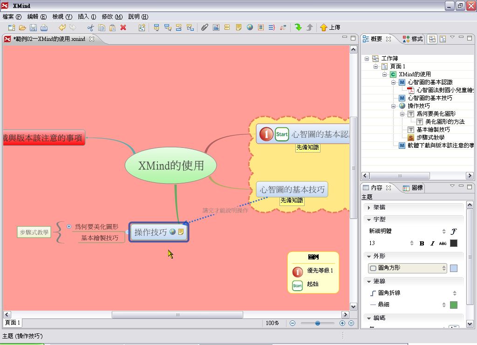Save the workbook with the diskette icon

point(33,27)
